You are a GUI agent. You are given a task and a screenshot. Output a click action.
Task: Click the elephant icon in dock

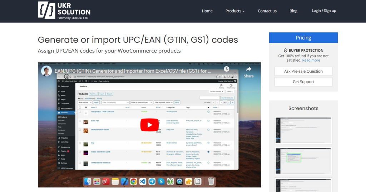(x=189, y=182)
